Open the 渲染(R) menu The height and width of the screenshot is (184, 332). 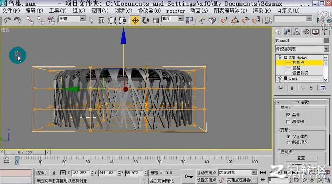click(261, 11)
